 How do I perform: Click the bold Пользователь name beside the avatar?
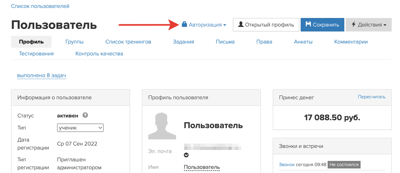pos(213,125)
